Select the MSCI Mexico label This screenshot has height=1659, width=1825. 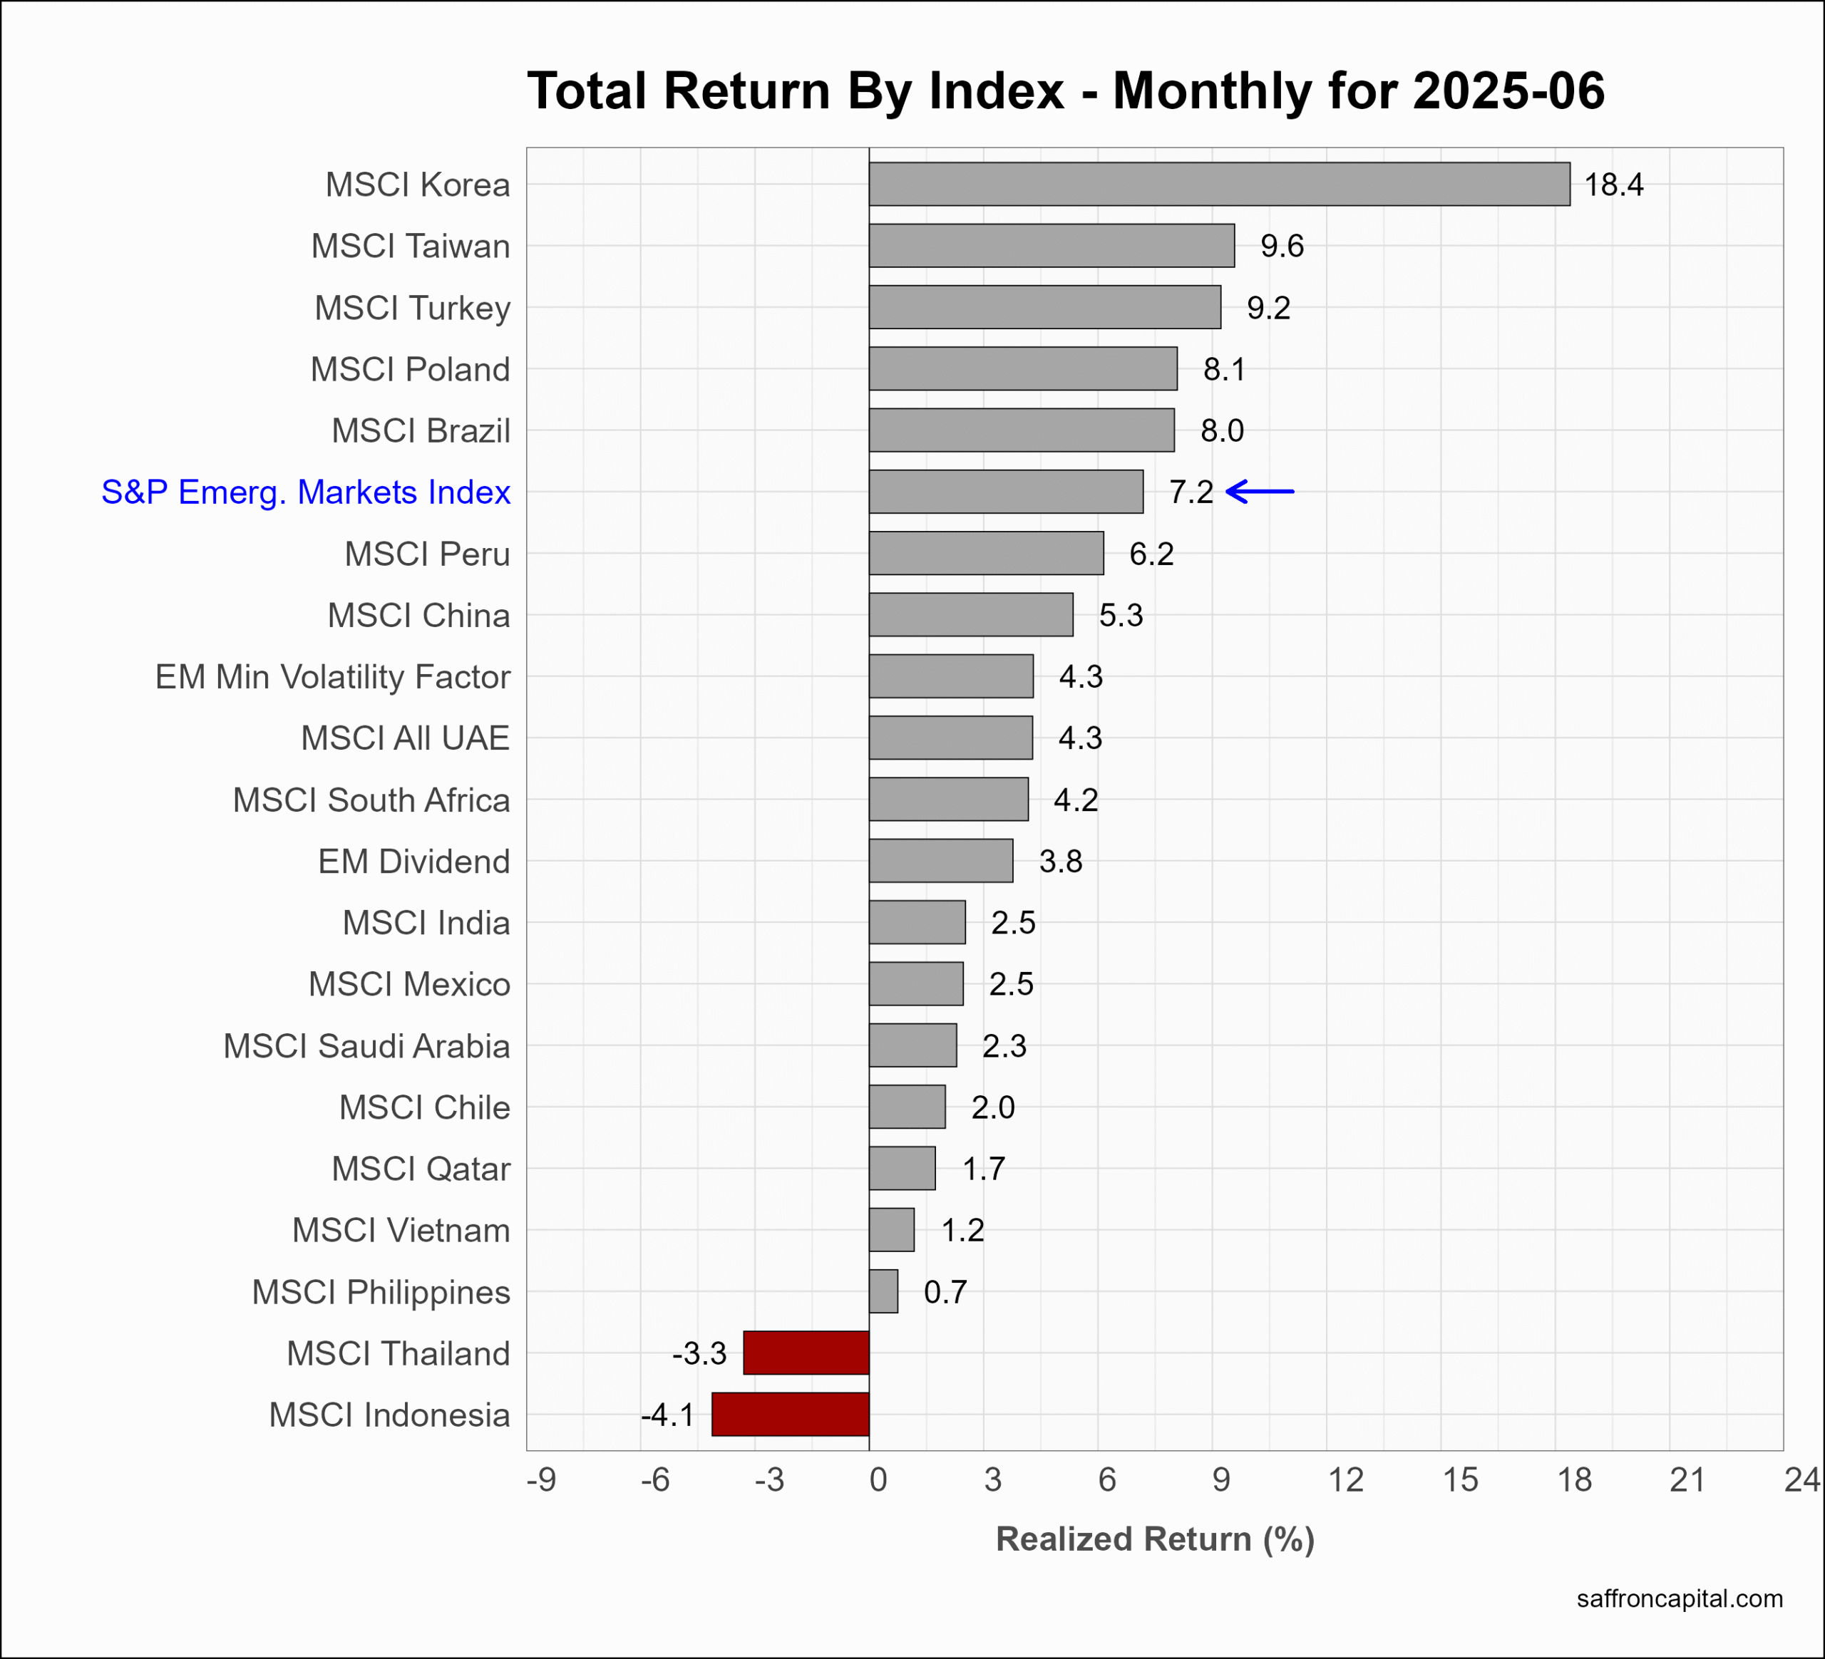(409, 984)
